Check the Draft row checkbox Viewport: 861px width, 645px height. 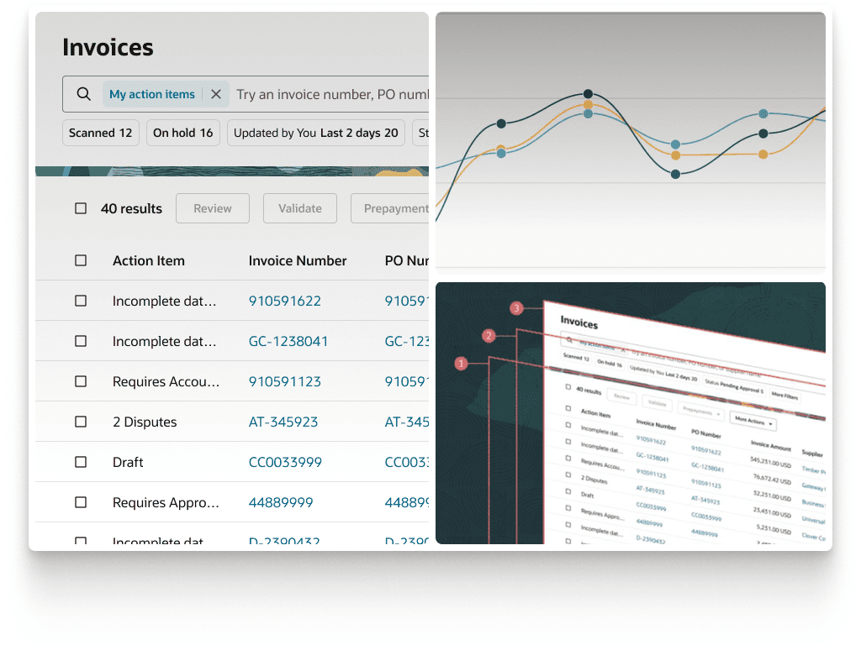(x=81, y=462)
